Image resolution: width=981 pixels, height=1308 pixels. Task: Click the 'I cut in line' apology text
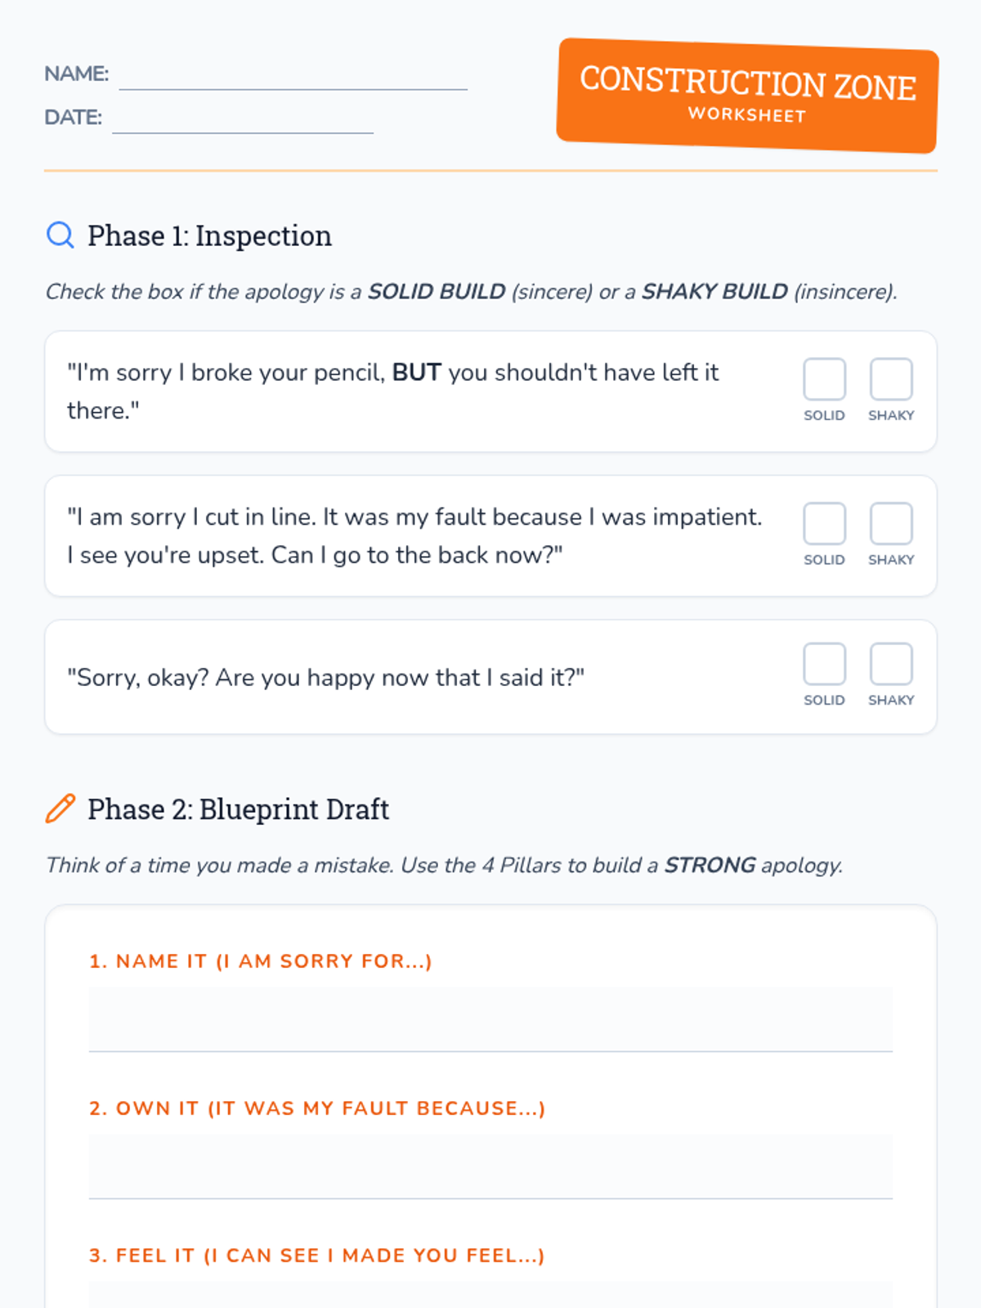click(x=414, y=536)
